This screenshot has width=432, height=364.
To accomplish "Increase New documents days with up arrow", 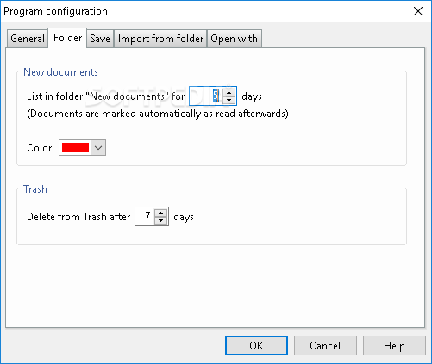I will click(x=229, y=92).
